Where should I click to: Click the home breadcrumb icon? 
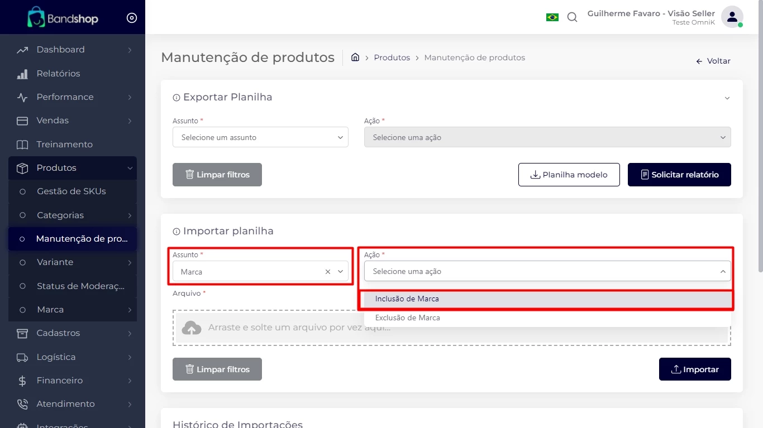[x=355, y=57]
